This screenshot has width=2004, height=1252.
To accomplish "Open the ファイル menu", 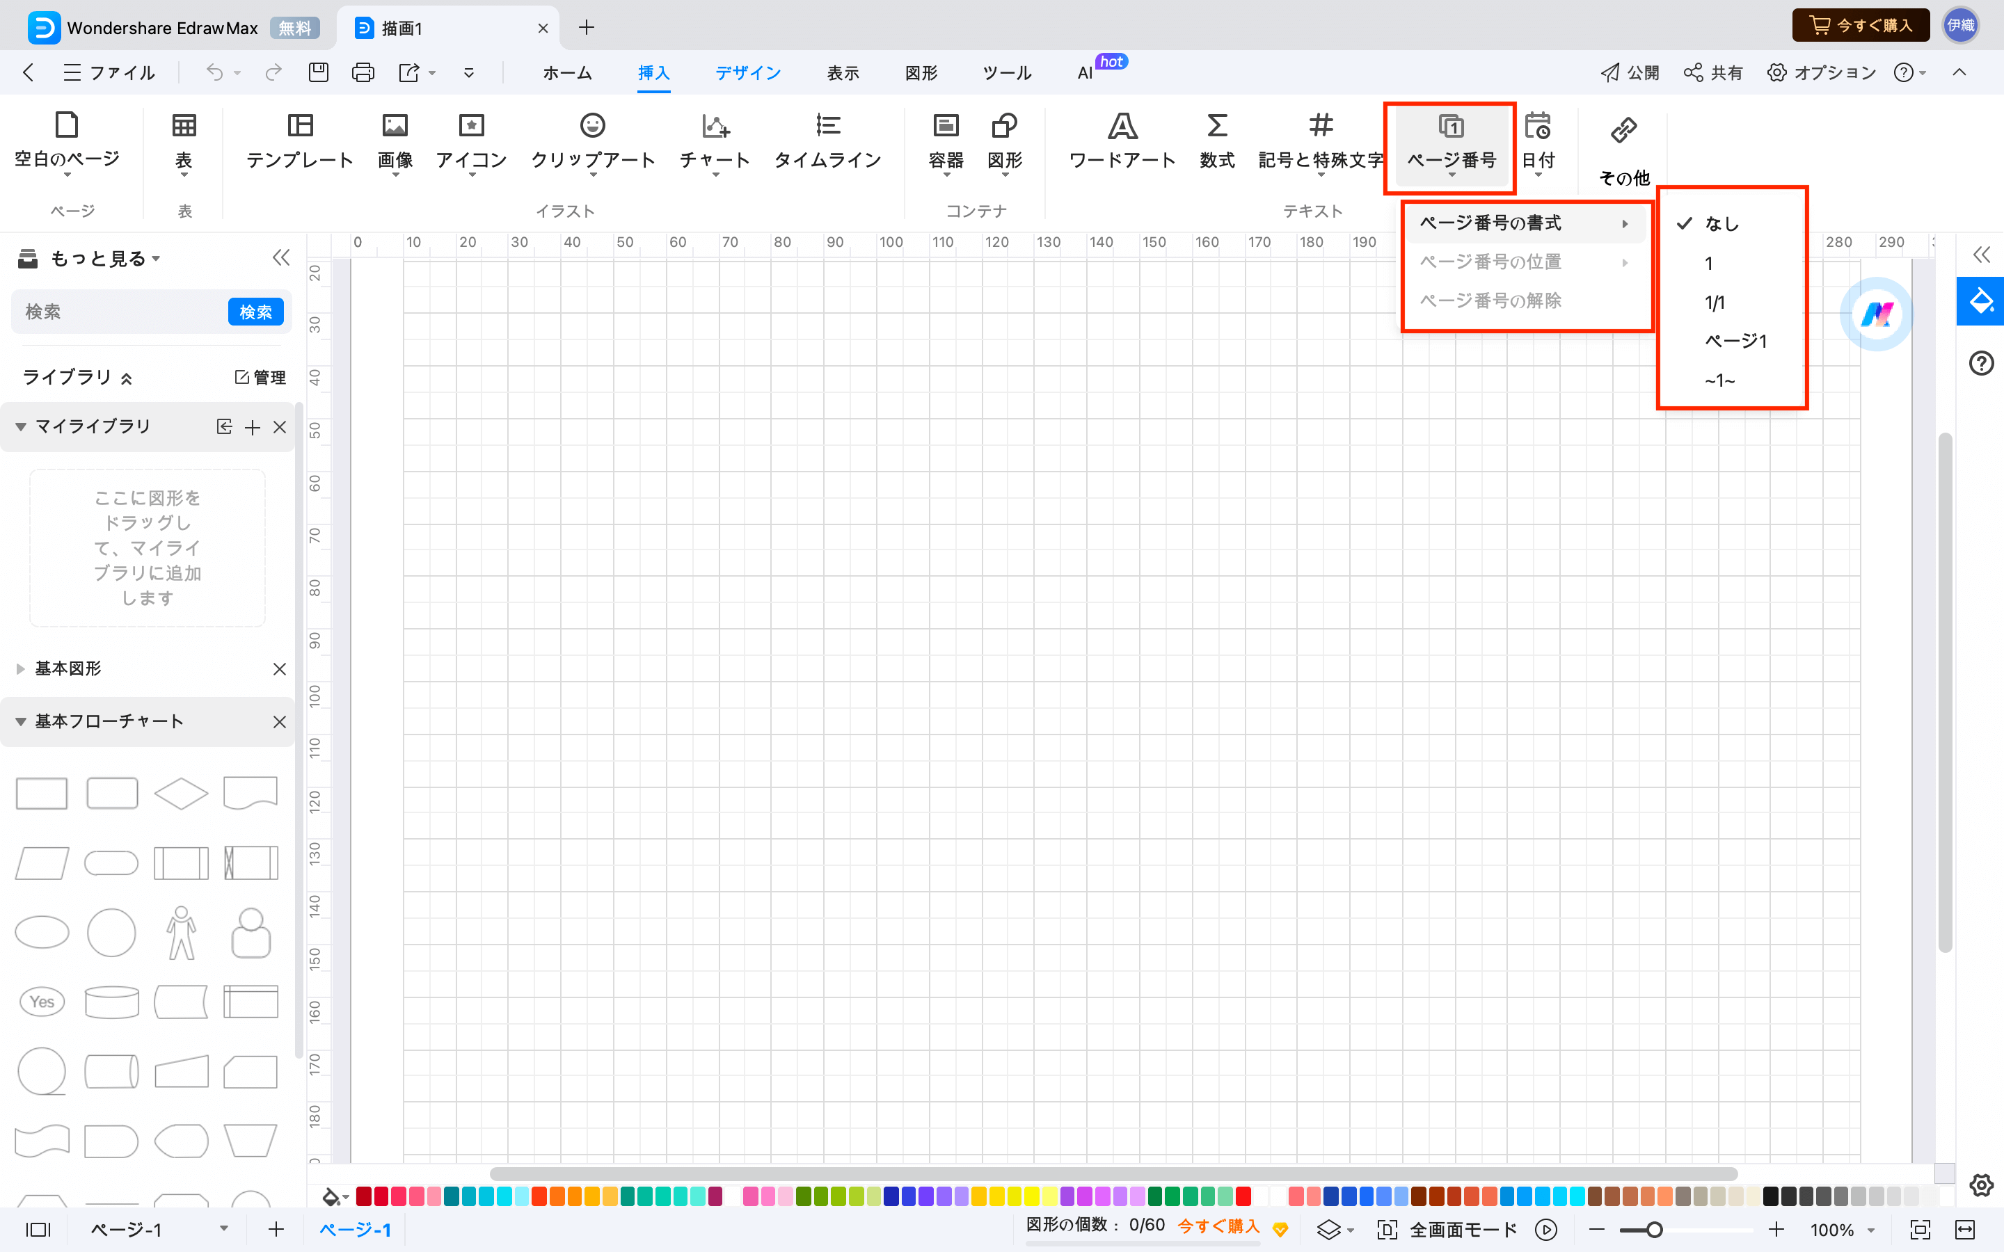I will click(x=109, y=73).
